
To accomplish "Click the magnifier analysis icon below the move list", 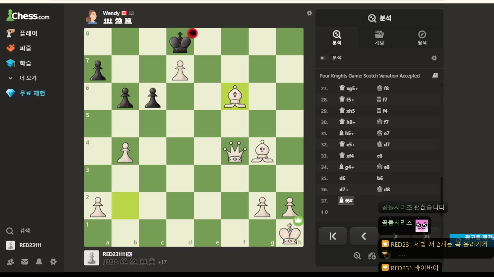I will tap(357, 256).
